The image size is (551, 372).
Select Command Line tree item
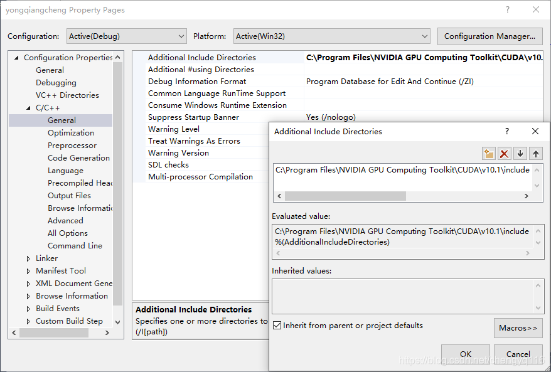click(x=75, y=245)
